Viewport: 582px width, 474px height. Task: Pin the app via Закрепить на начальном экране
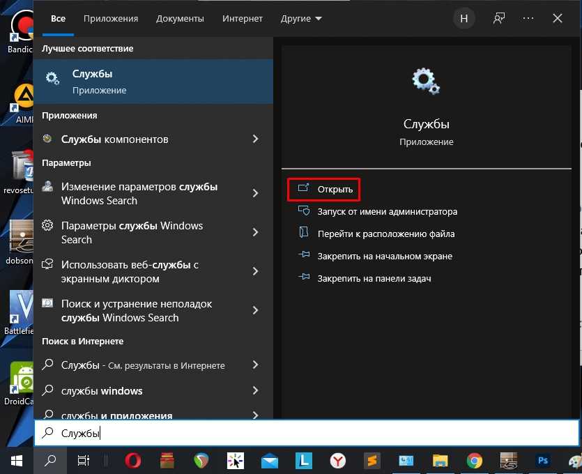[x=384, y=256]
